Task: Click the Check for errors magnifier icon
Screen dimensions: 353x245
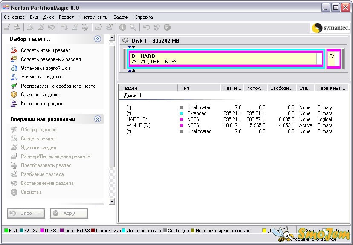Action: click(x=133, y=27)
